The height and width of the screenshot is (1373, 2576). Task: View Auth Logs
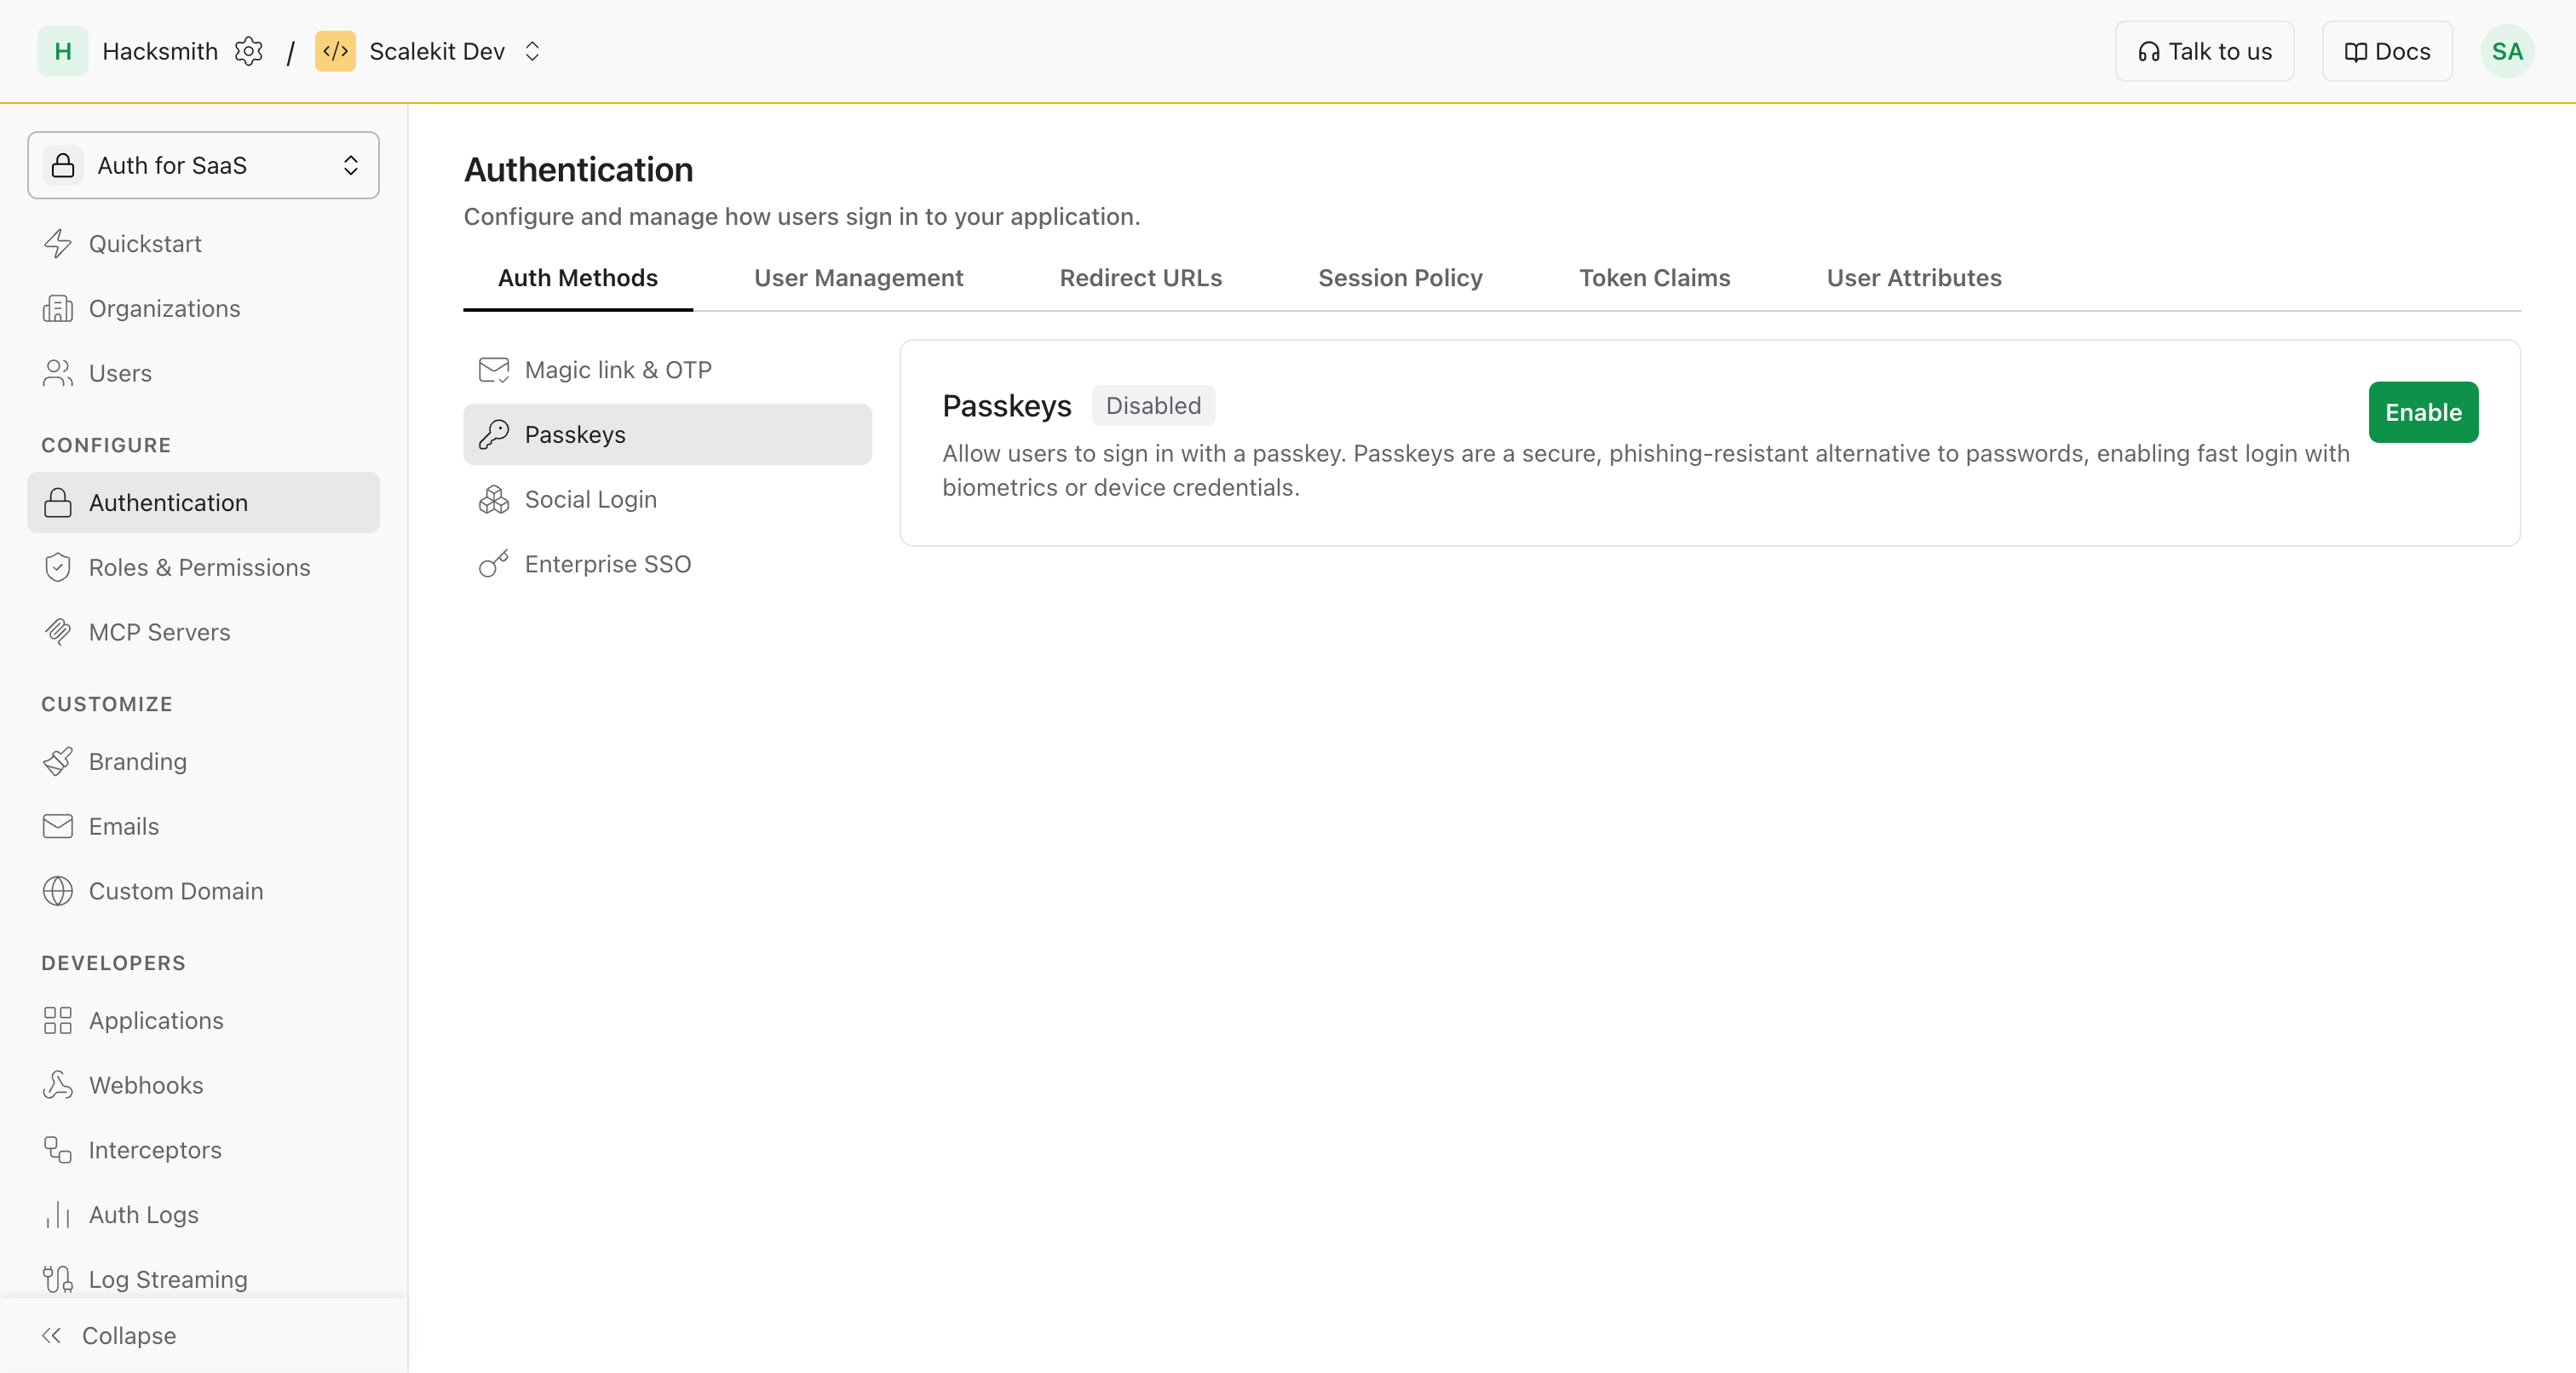pyautogui.click(x=203, y=1215)
